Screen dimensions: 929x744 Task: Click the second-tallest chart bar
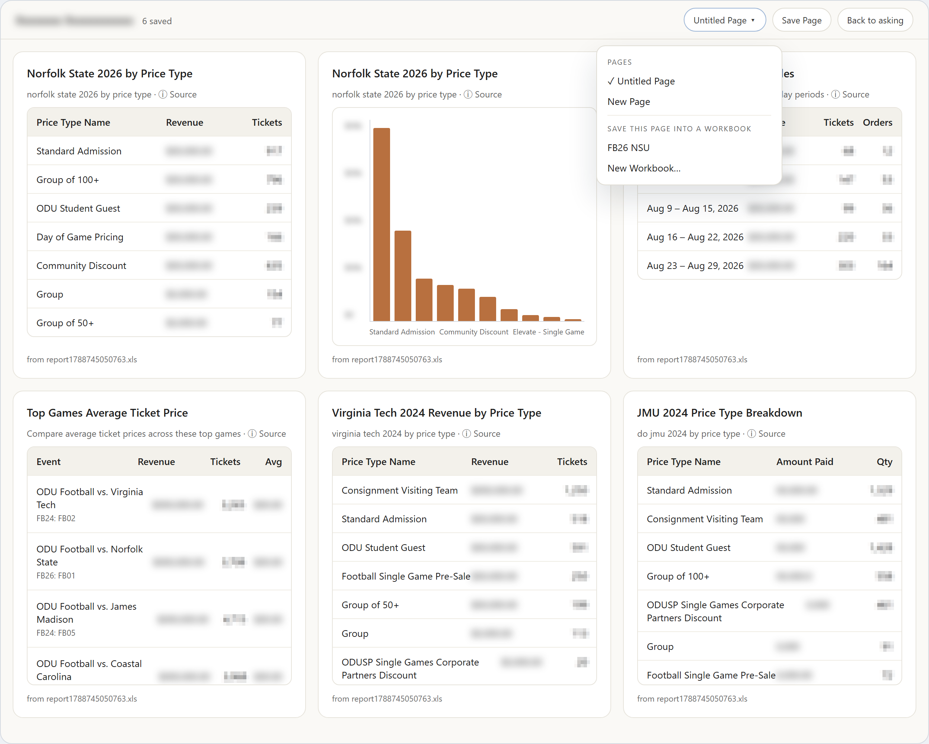click(402, 276)
